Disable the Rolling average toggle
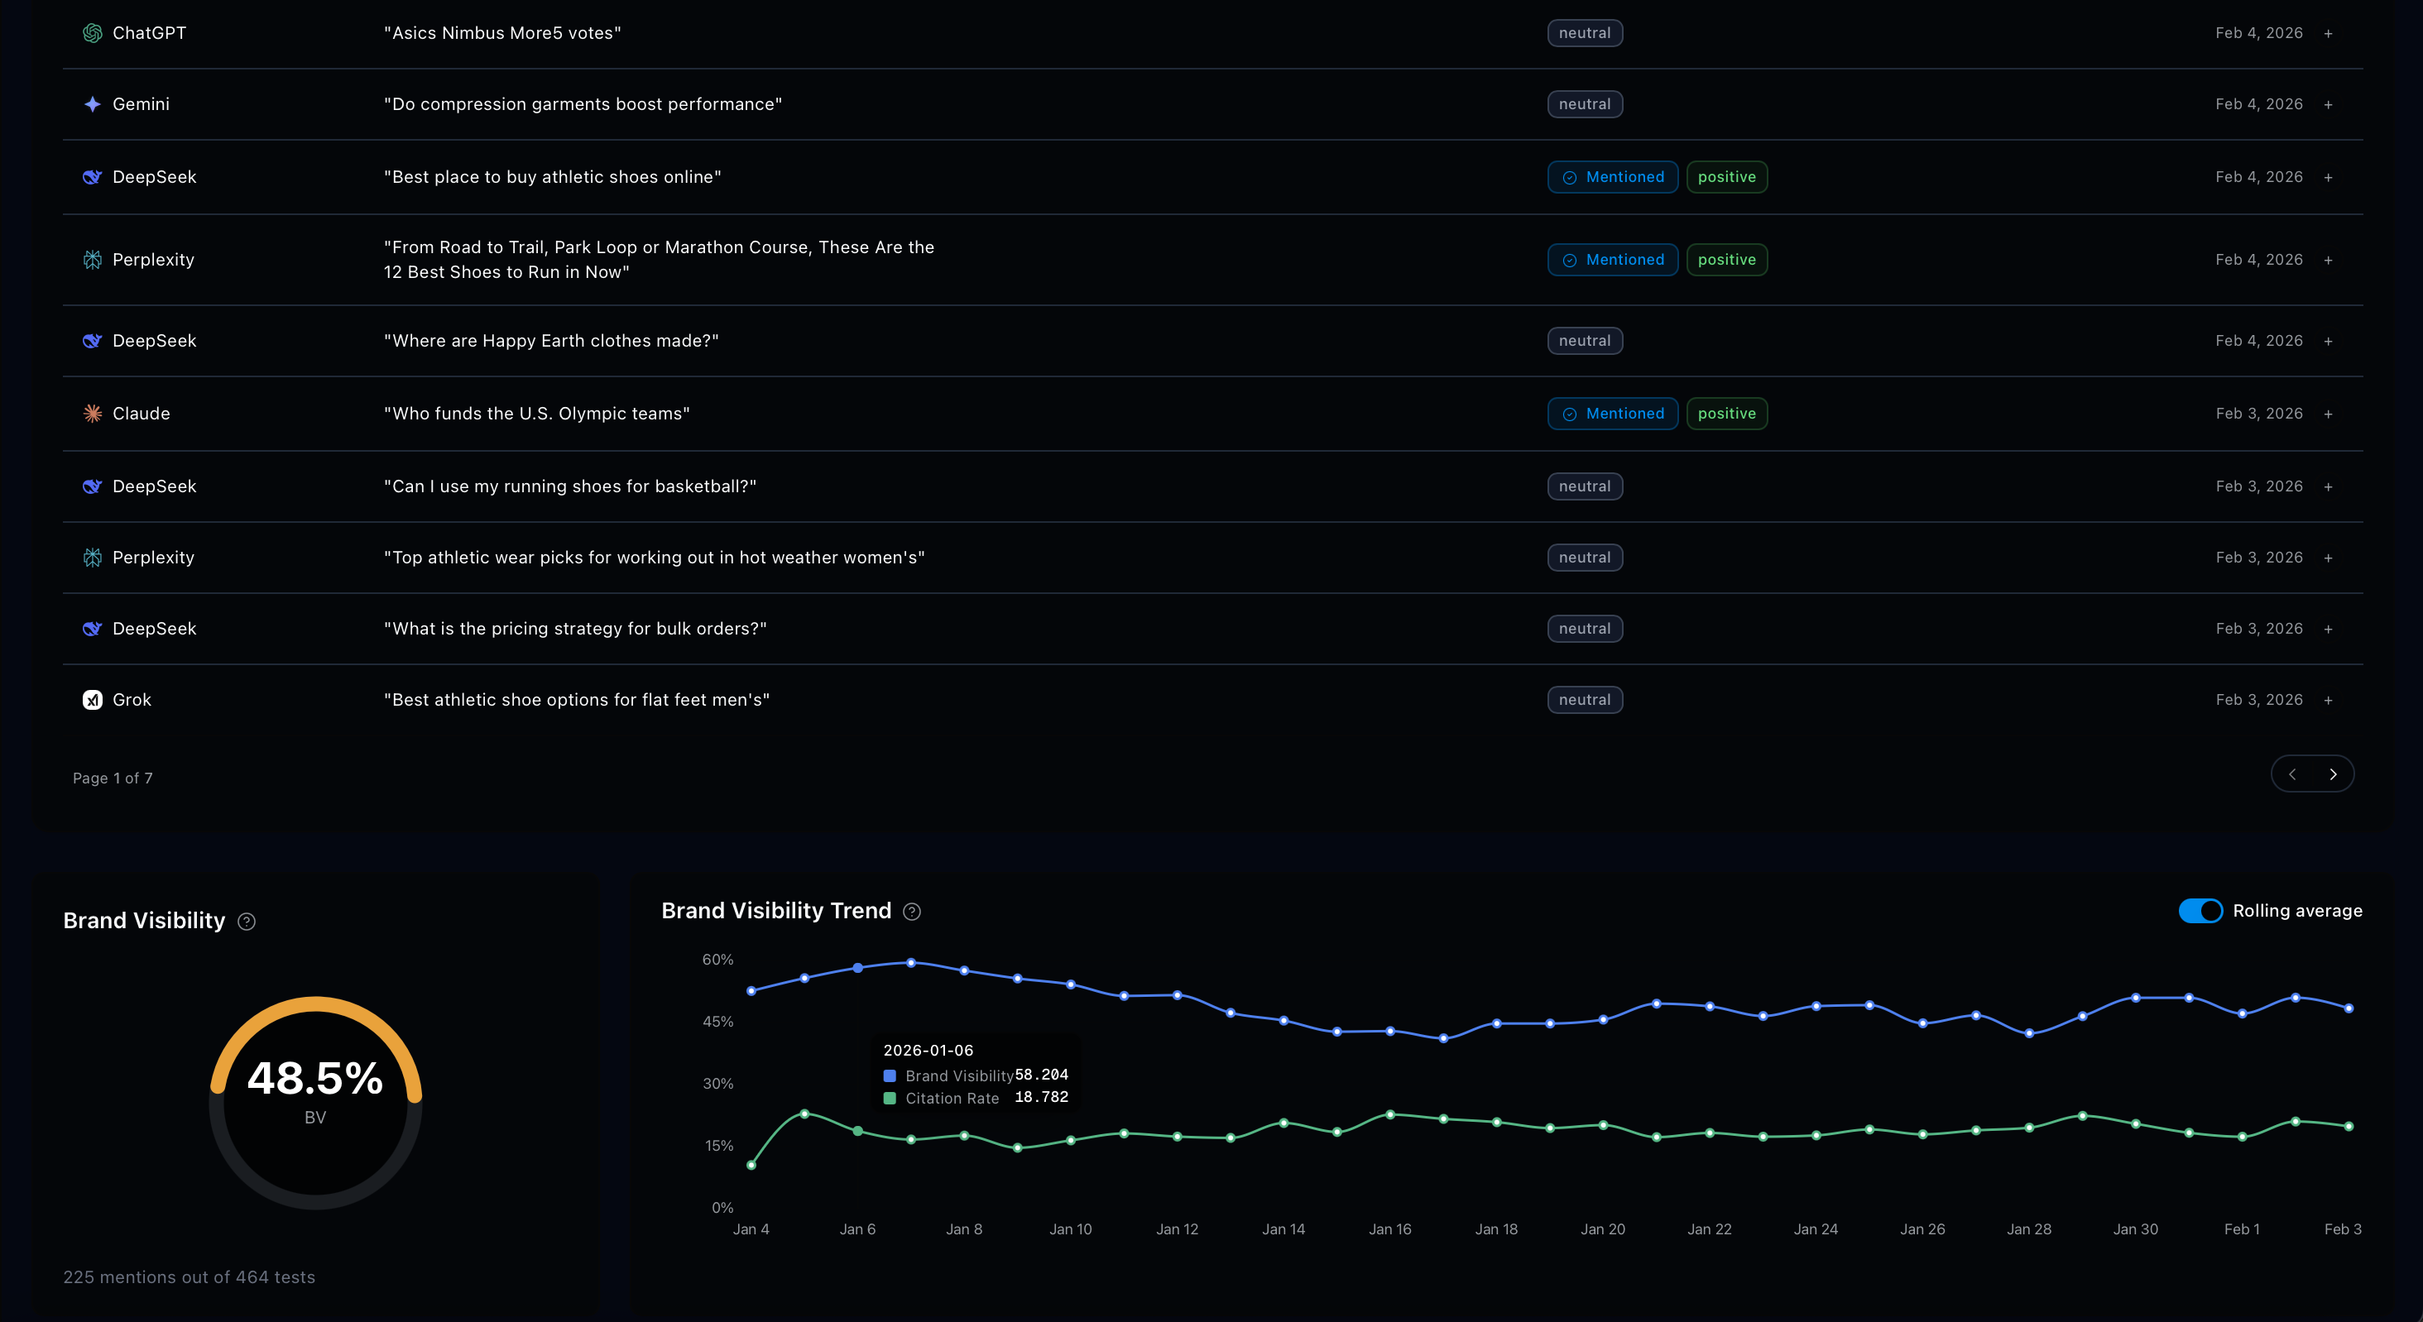 click(2201, 910)
